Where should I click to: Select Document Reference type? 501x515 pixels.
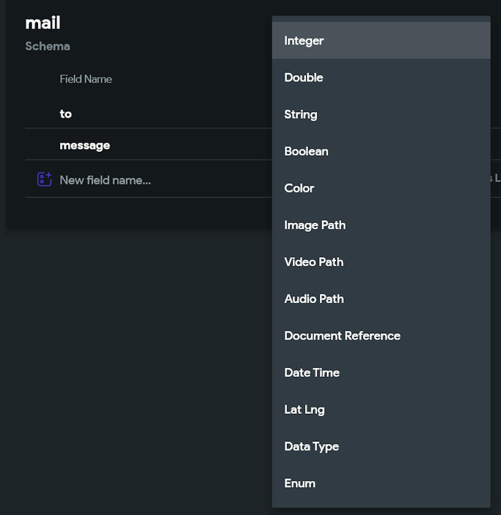[342, 336]
